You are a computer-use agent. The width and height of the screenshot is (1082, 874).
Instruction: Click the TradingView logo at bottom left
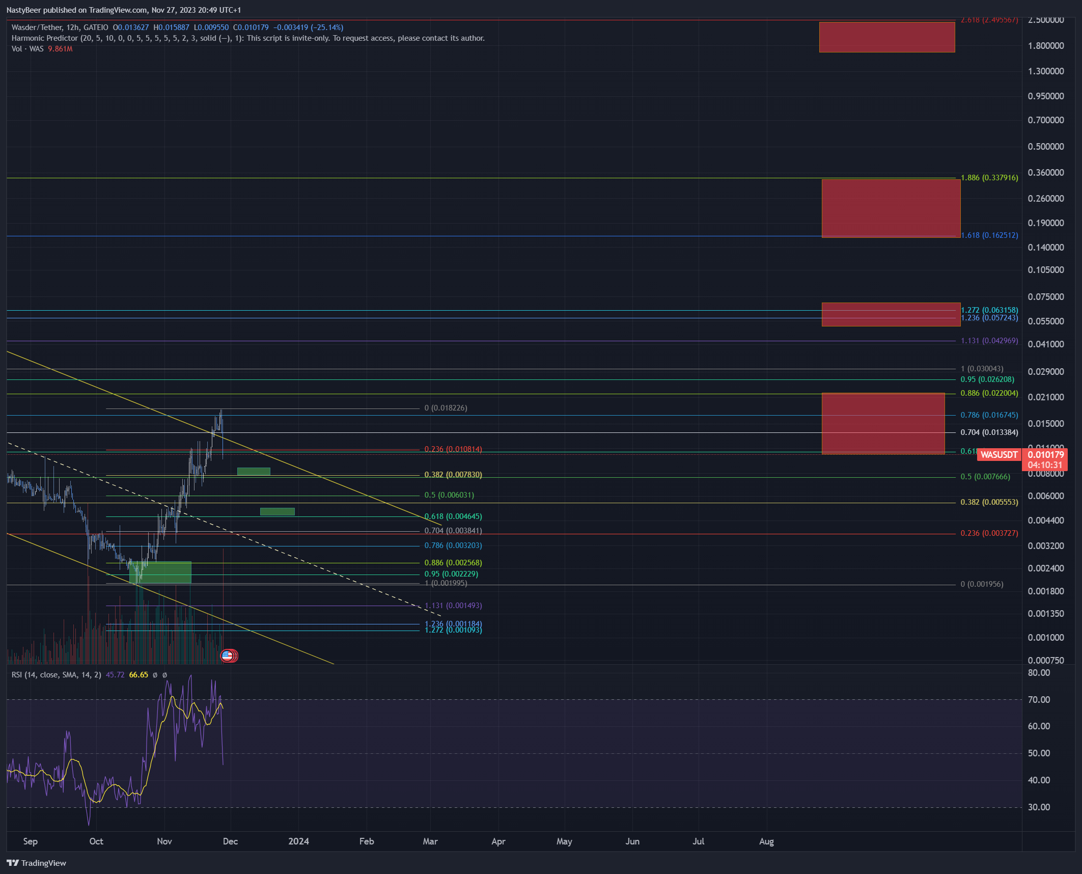coord(36,863)
